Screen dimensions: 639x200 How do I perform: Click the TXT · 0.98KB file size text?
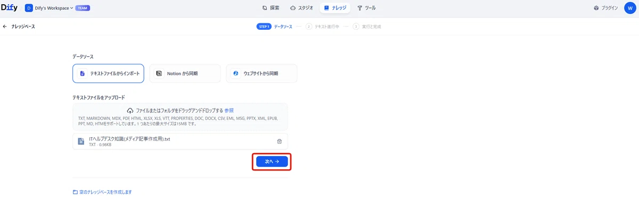(100, 144)
